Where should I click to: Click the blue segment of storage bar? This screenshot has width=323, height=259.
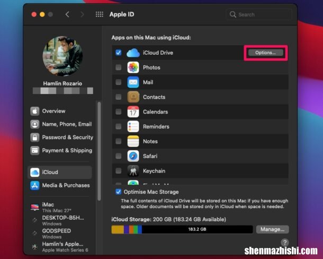140,229
